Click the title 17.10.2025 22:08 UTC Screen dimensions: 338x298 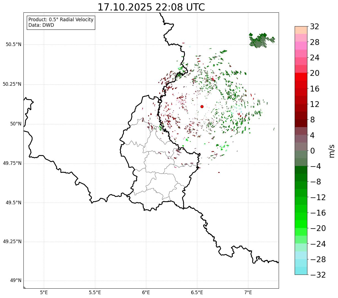click(x=151, y=7)
